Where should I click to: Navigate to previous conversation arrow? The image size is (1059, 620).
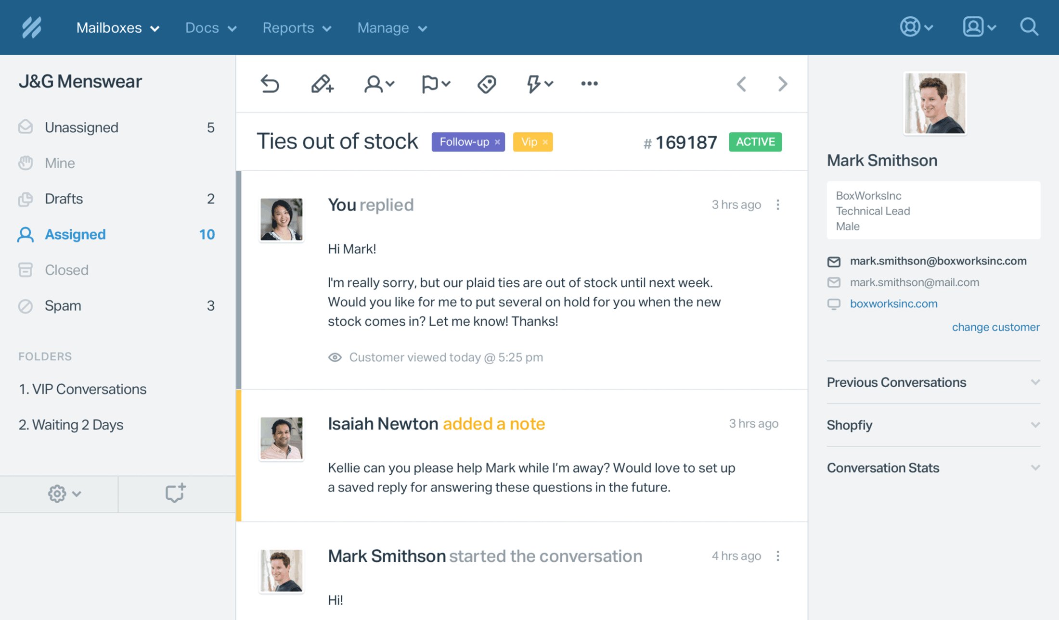click(741, 83)
